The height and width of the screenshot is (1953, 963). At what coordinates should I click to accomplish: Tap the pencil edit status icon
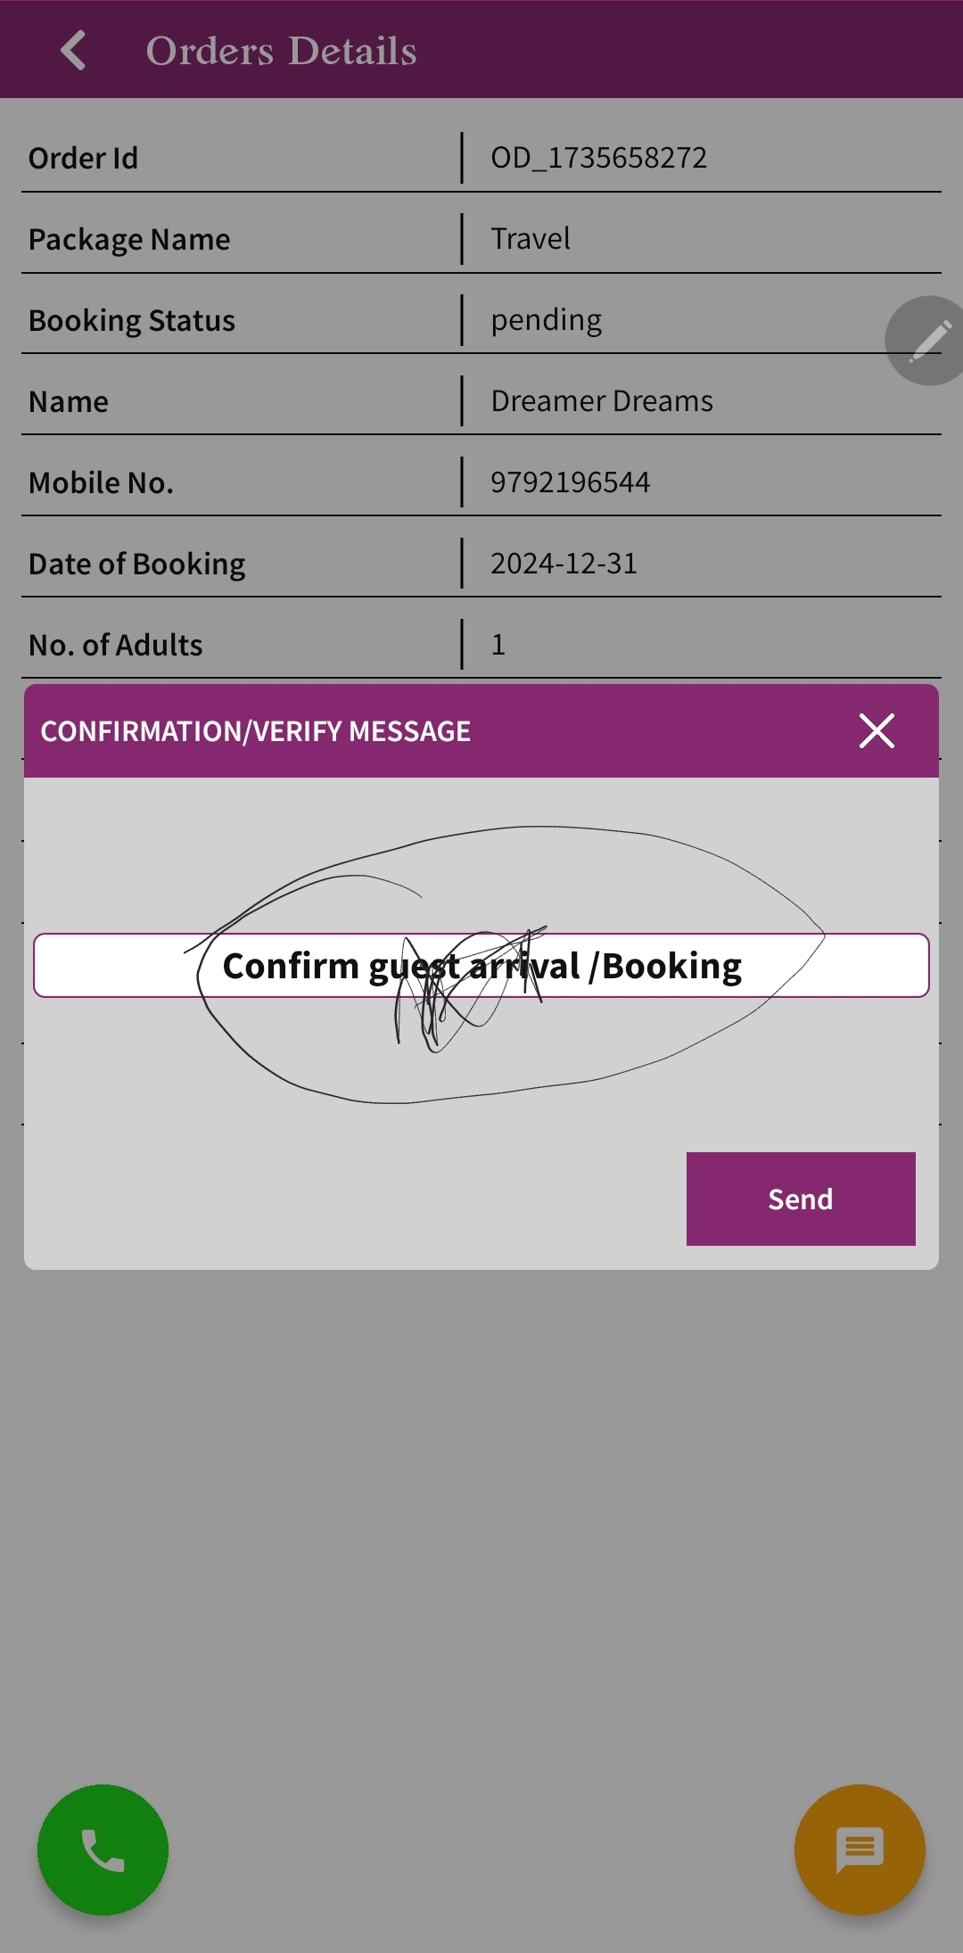(927, 341)
